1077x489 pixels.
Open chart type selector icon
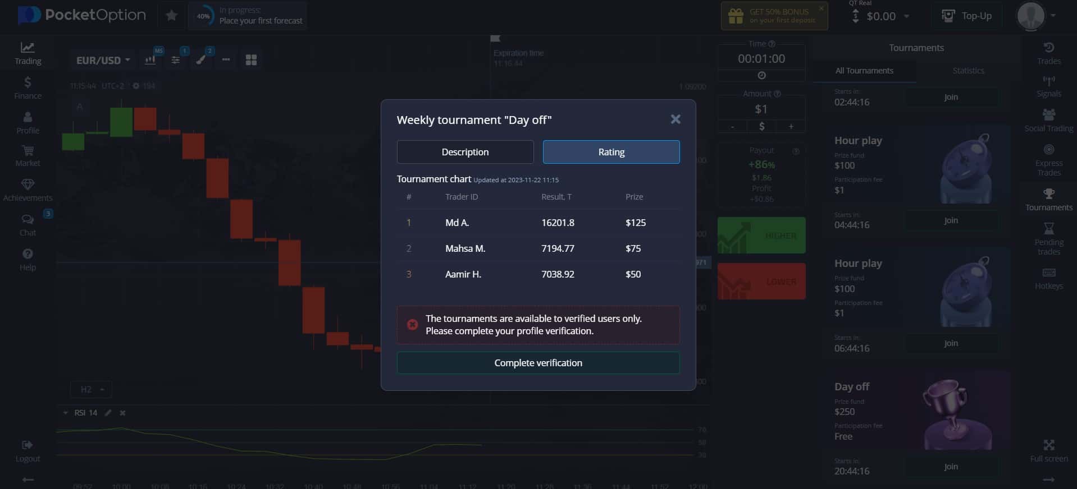point(150,60)
